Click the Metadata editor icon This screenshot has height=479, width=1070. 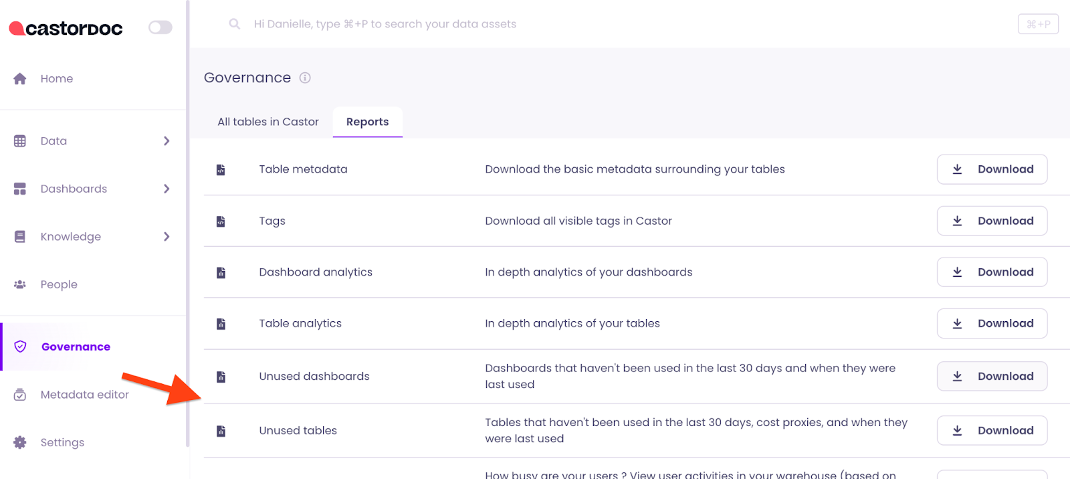point(20,395)
